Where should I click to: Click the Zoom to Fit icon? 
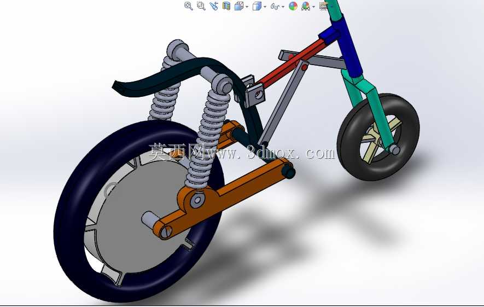click(x=189, y=6)
